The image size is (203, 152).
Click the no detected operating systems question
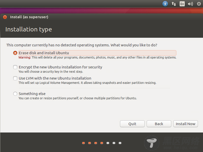(82, 45)
